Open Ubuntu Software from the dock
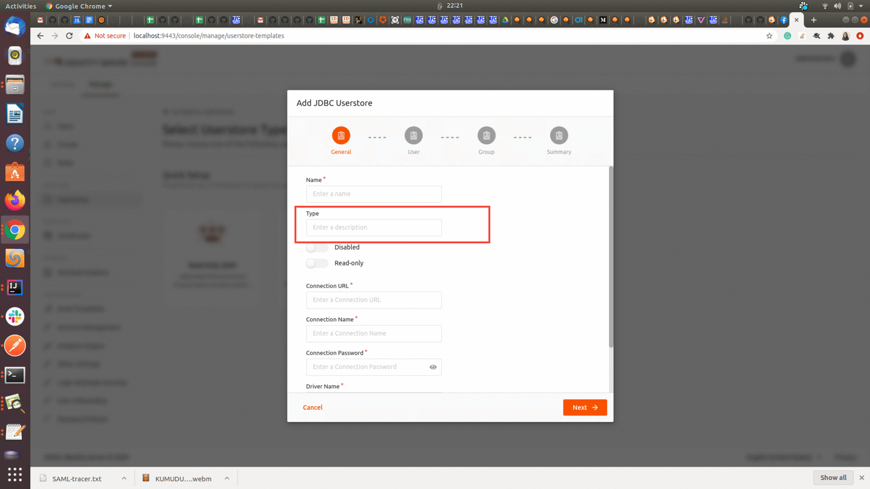870x489 pixels. [15, 172]
